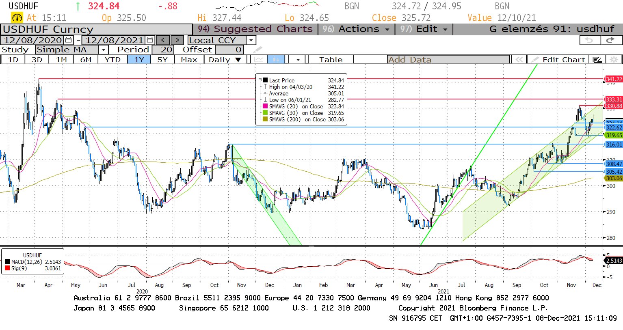Click the 'High on 04/03/20' legend row

click(304, 87)
